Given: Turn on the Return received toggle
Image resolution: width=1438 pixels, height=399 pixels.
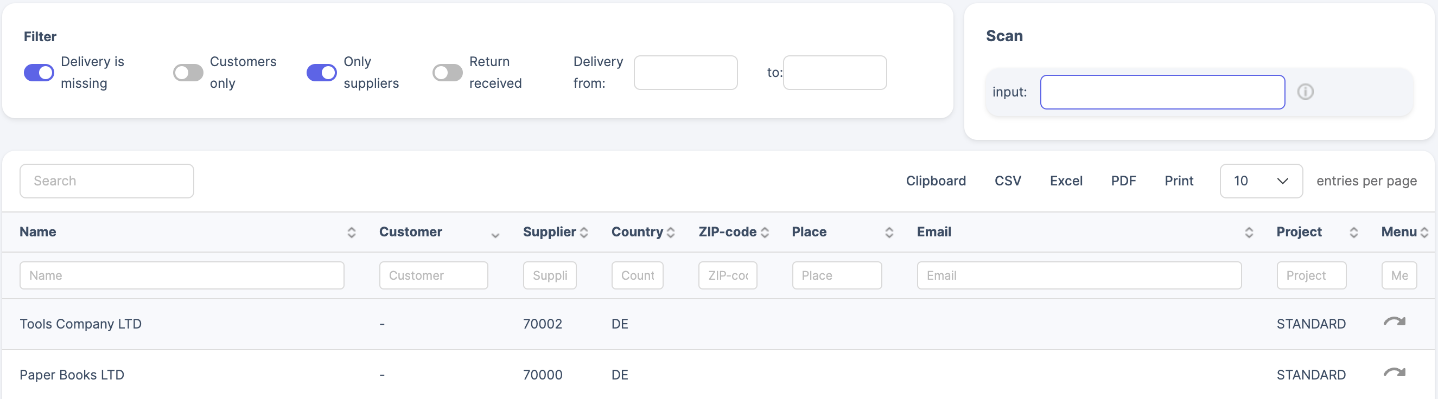Looking at the screenshot, I should click(448, 73).
